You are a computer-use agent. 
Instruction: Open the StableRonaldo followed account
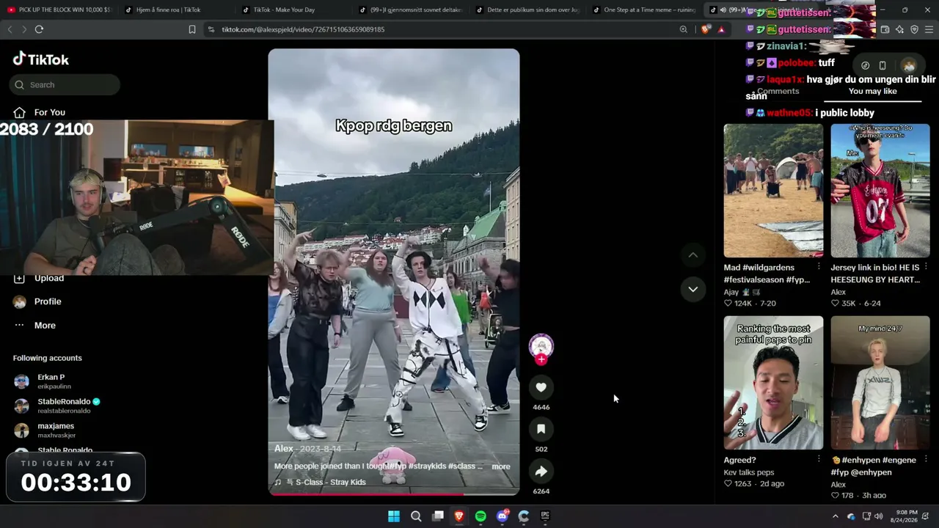[57, 406]
